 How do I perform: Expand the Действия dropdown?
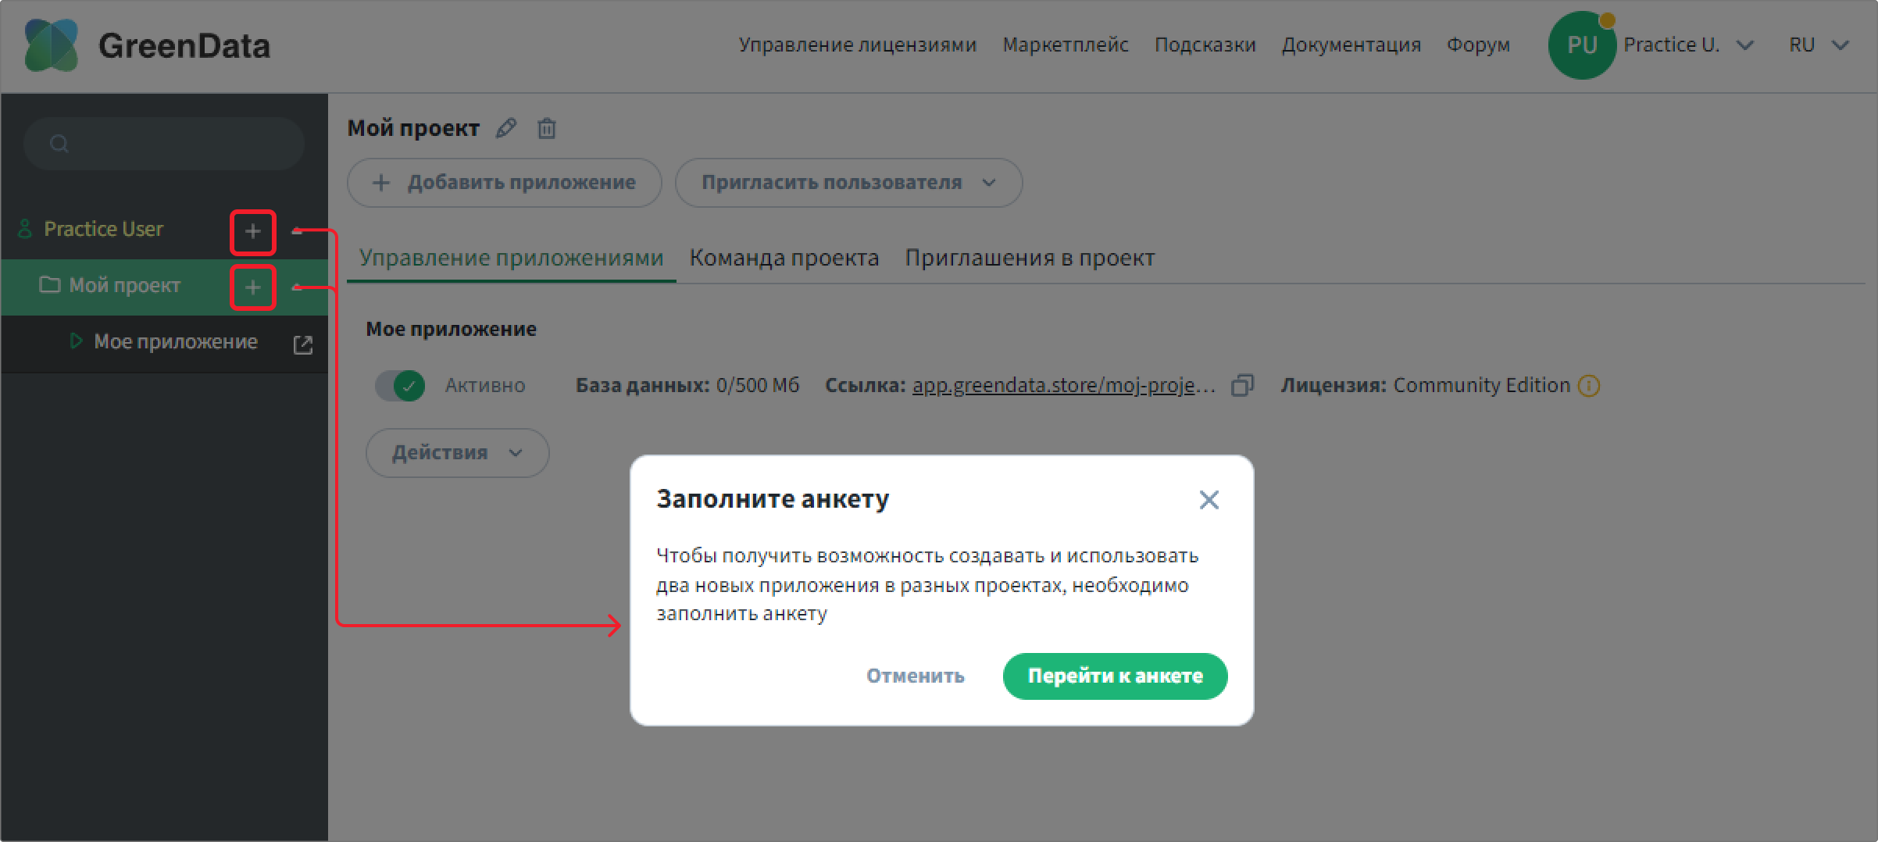(458, 452)
